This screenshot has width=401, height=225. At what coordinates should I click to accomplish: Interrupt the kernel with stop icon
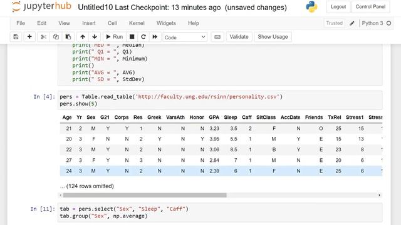tap(132, 37)
